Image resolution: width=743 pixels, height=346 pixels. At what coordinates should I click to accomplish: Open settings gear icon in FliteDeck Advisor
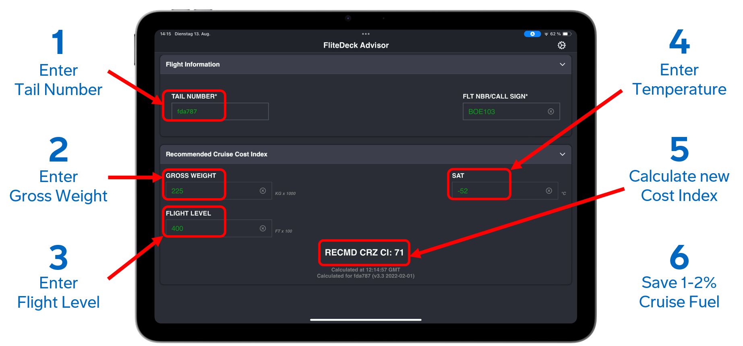(561, 45)
